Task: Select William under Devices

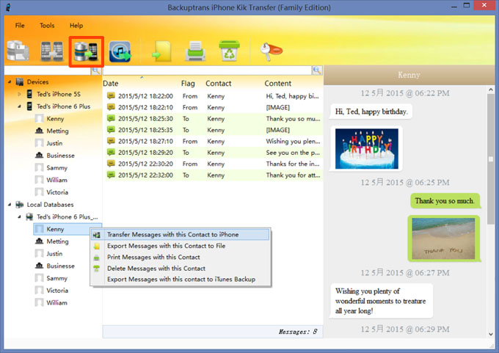Action: click(x=57, y=180)
